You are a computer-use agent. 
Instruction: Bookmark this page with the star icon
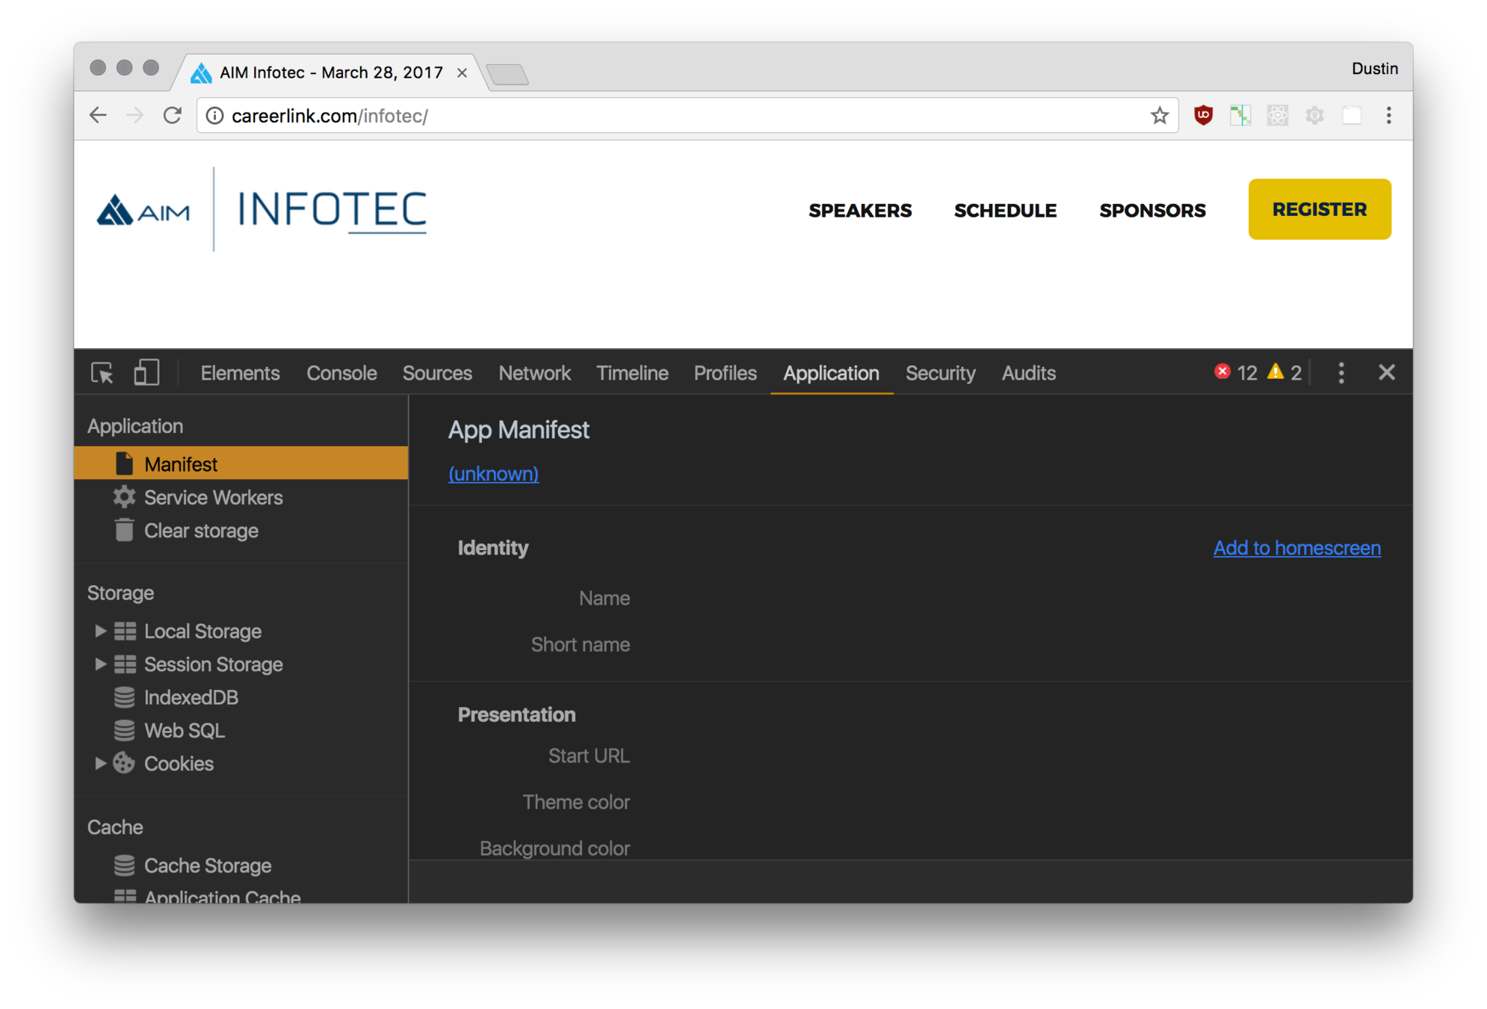(1159, 115)
